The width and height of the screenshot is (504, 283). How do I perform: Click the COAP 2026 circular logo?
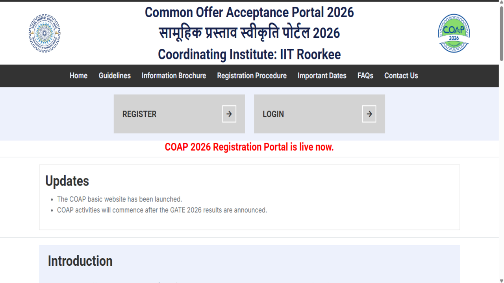point(454,33)
